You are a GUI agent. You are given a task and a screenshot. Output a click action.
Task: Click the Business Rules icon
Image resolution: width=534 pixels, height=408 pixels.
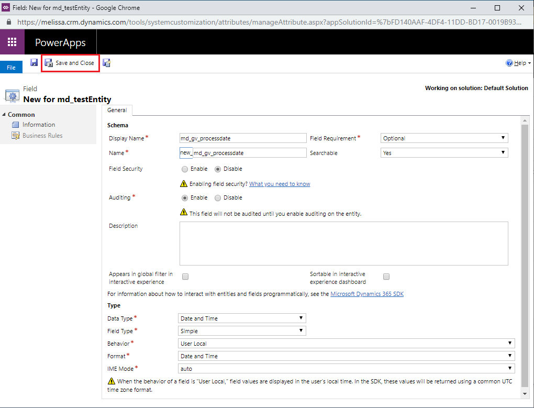tap(15, 136)
